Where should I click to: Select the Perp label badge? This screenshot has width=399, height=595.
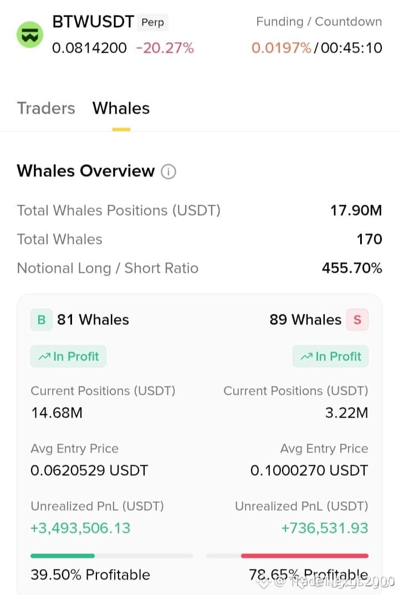click(153, 22)
